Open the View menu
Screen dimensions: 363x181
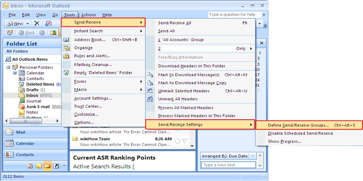[41, 15]
